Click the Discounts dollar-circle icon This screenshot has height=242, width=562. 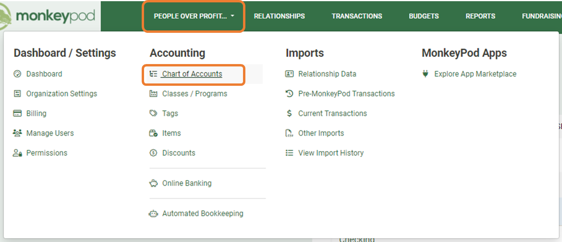(153, 153)
